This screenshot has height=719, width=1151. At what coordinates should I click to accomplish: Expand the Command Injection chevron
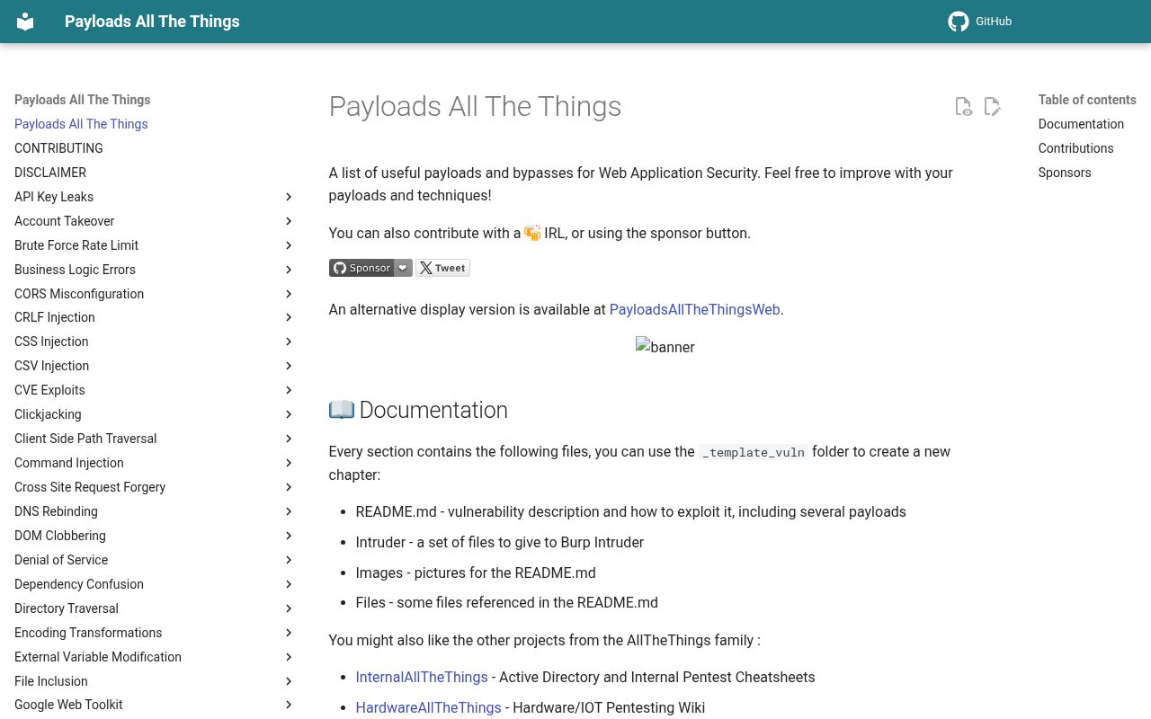click(289, 463)
